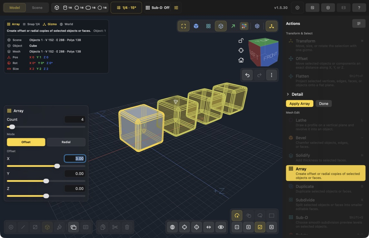369x238 pixels.
Task: Toggle the yellow gizmo axes icon
Action: 271,26
